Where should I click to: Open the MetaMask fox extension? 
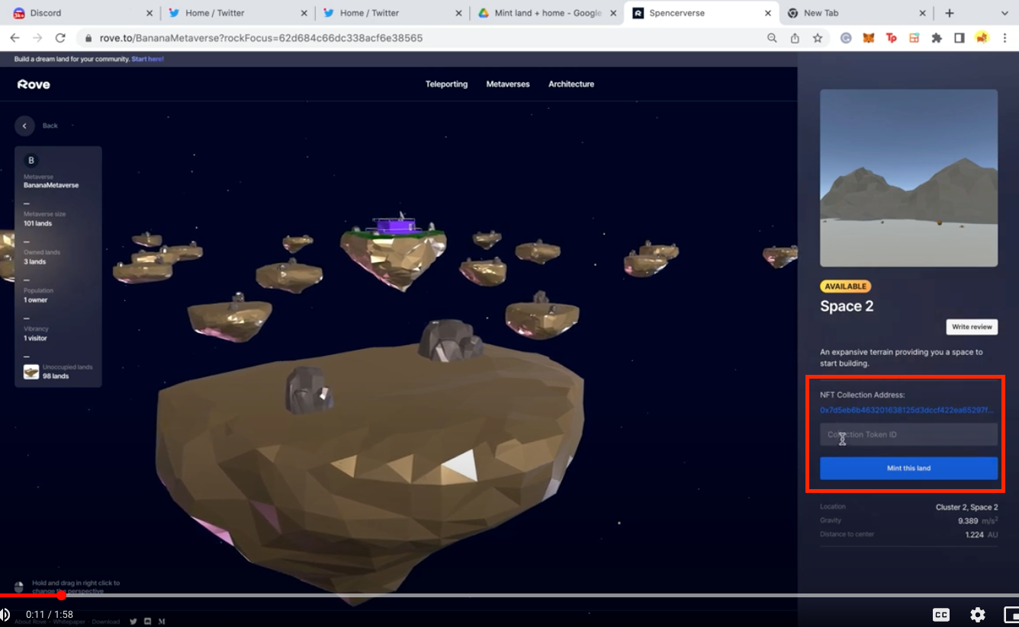(x=868, y=38)
